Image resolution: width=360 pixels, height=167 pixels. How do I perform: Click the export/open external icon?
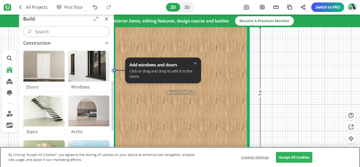(x=351, y=127)
